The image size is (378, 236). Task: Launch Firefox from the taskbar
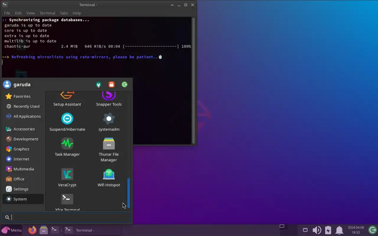32,230
